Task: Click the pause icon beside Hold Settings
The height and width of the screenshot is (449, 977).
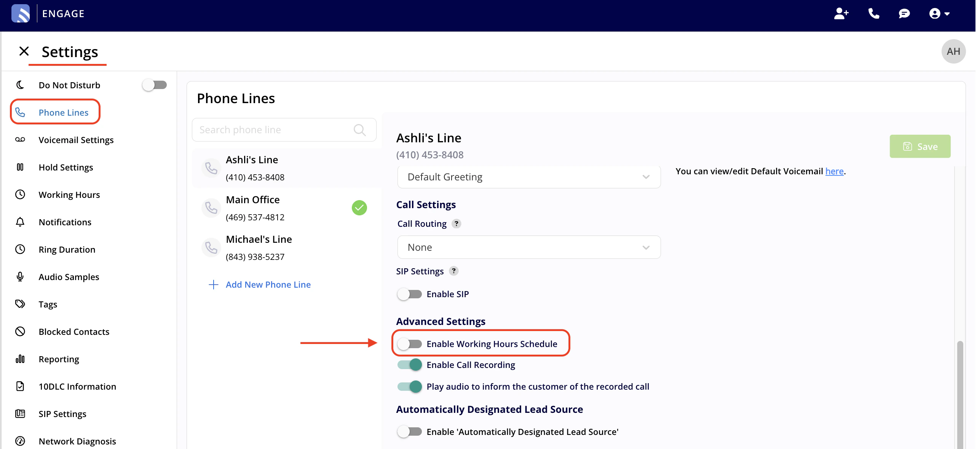Action: pos(20,167)
